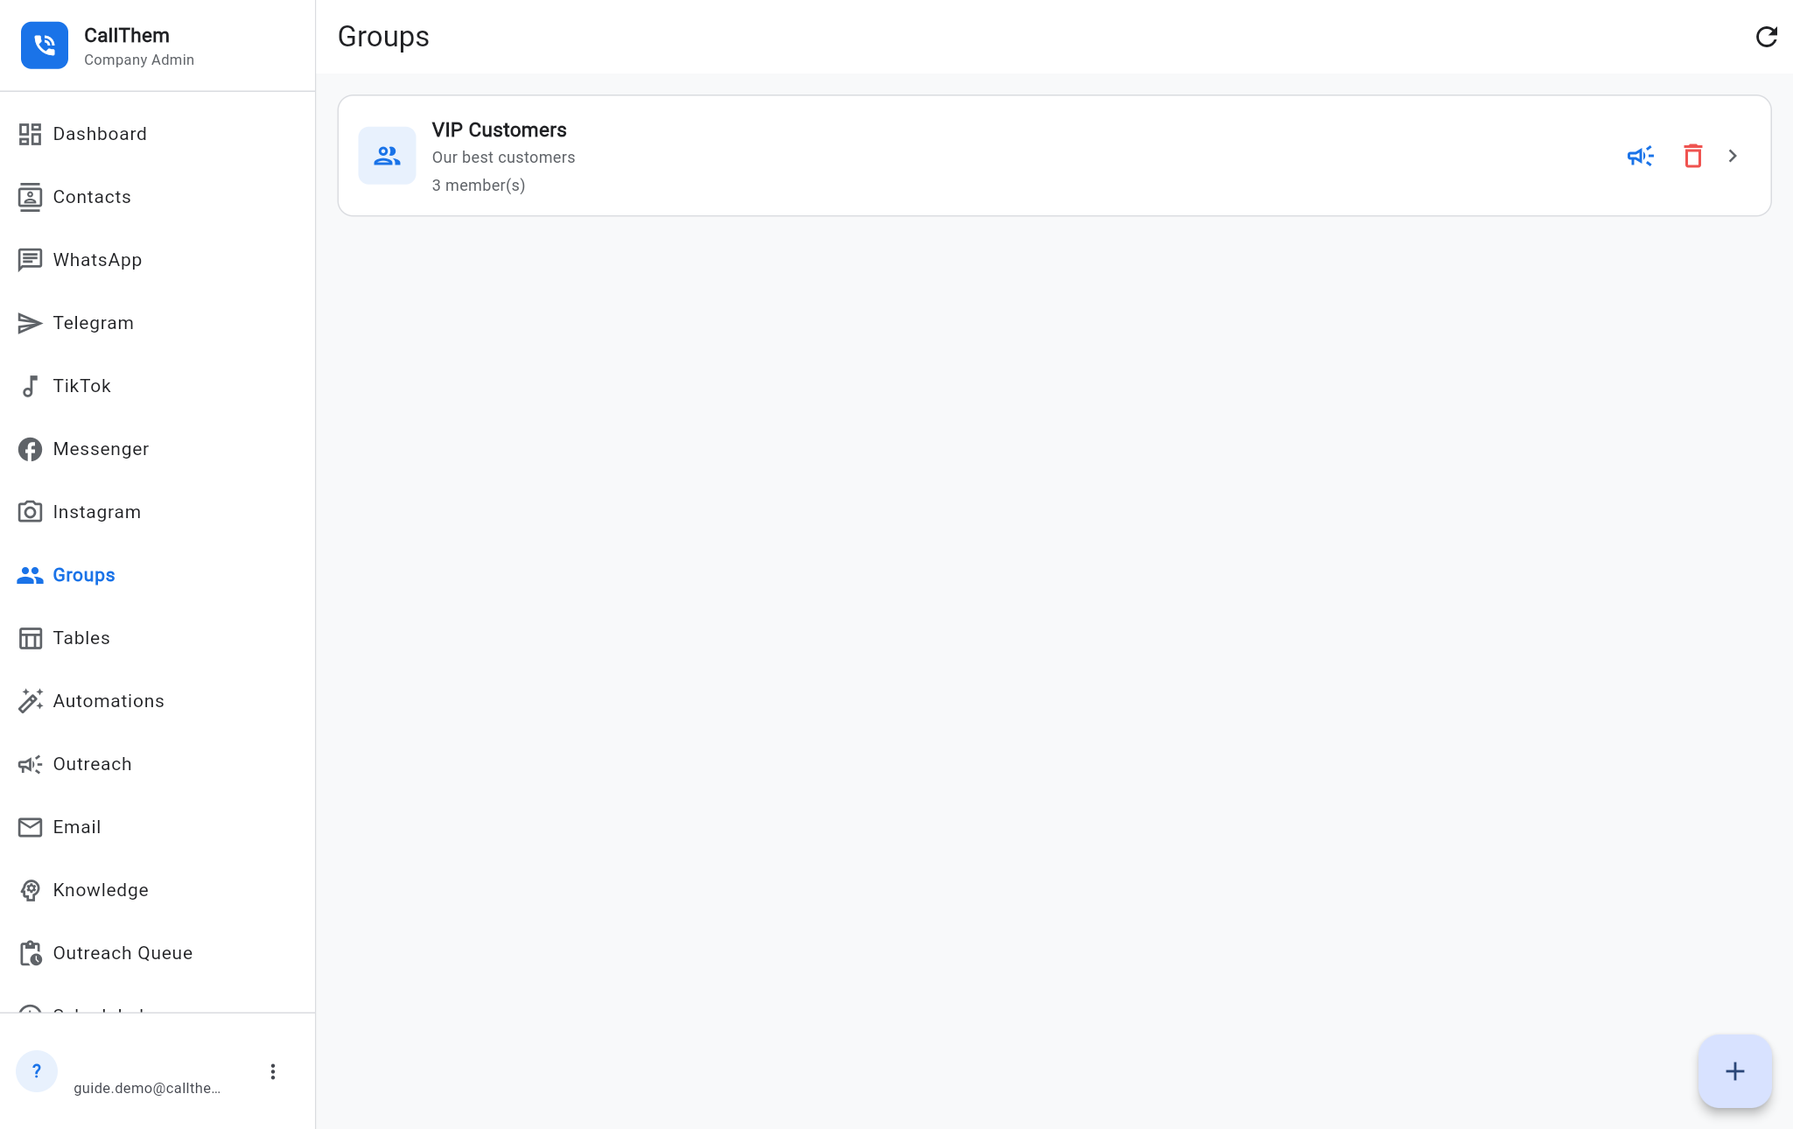Start outreach campaign for VIP Customers

(1640, 156)
